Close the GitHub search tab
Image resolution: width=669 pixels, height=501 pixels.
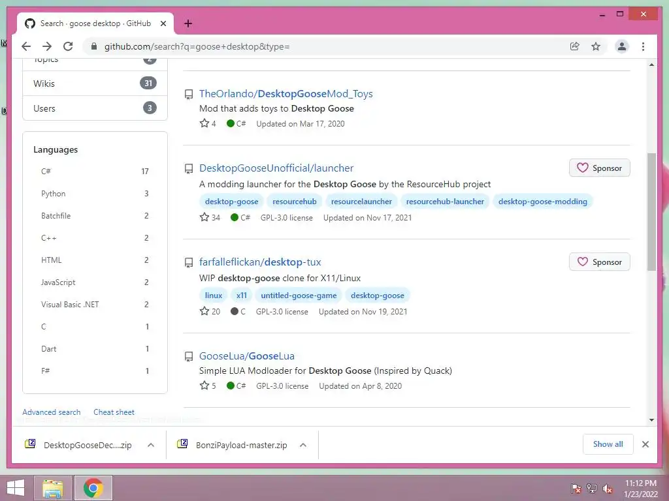pos(163,23)
